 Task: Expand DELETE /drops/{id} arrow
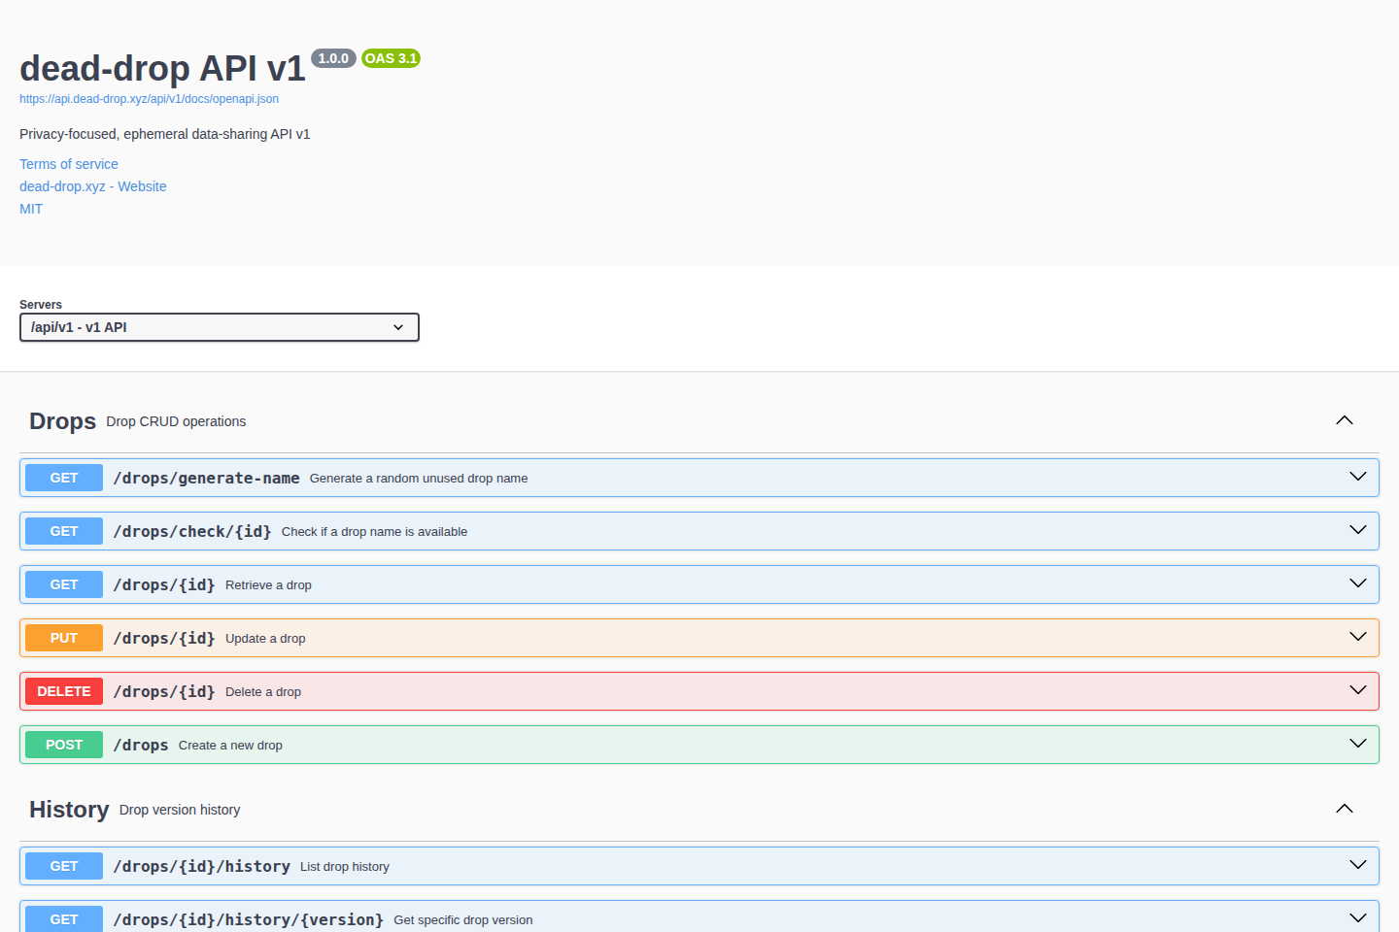1358,690
